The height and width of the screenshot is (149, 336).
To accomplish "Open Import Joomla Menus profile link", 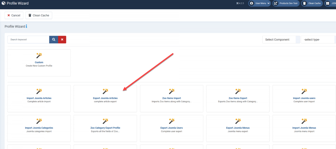I will pos(304,128).
